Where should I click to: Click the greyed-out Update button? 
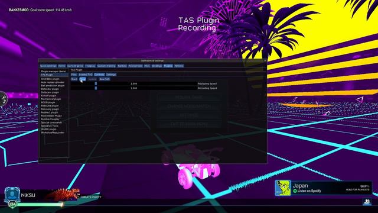92,79
